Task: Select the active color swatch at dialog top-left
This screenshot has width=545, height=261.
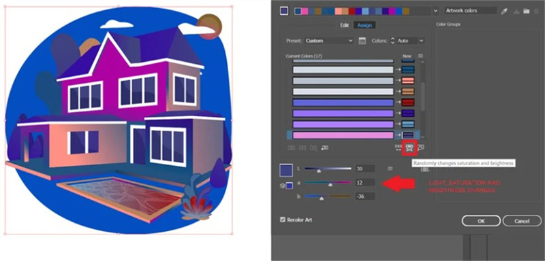Action: pyautogui.click(x=283, y=11)
